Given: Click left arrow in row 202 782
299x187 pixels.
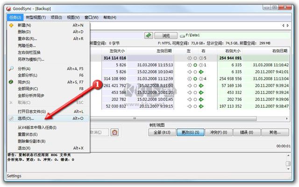Looking at the screenshot, I should tap(189, 99).
